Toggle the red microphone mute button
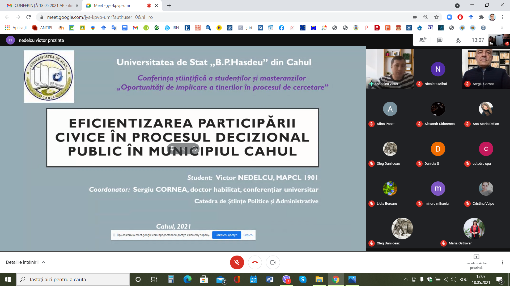 [x=237, y=262]
